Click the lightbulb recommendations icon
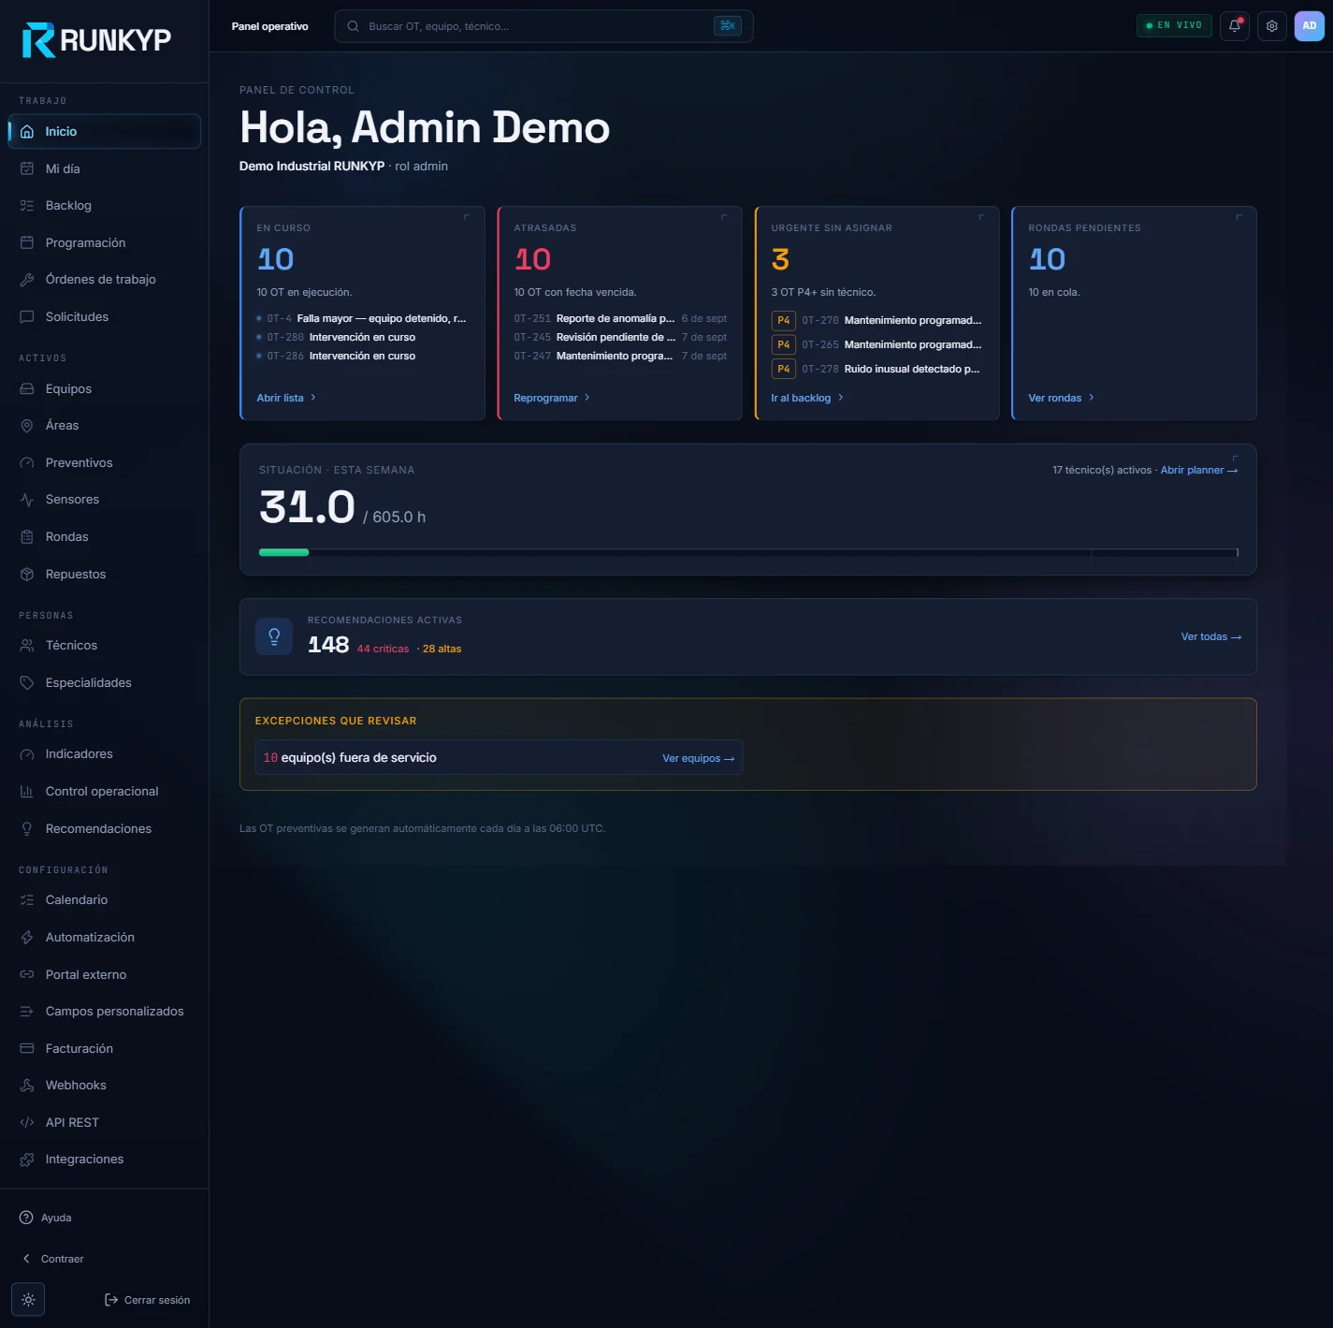Image resolution: width=1333 pixels, height=1328 pixels. click(x=274, y=636)
